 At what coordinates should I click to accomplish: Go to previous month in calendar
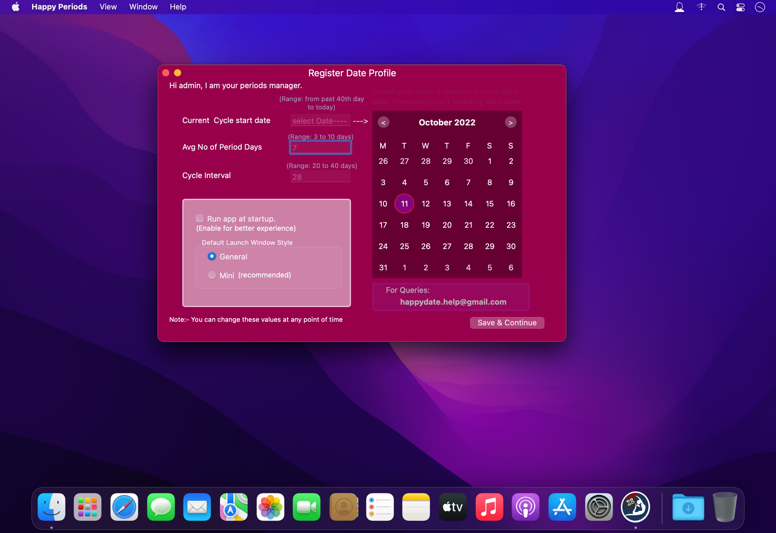pos(383,122)
